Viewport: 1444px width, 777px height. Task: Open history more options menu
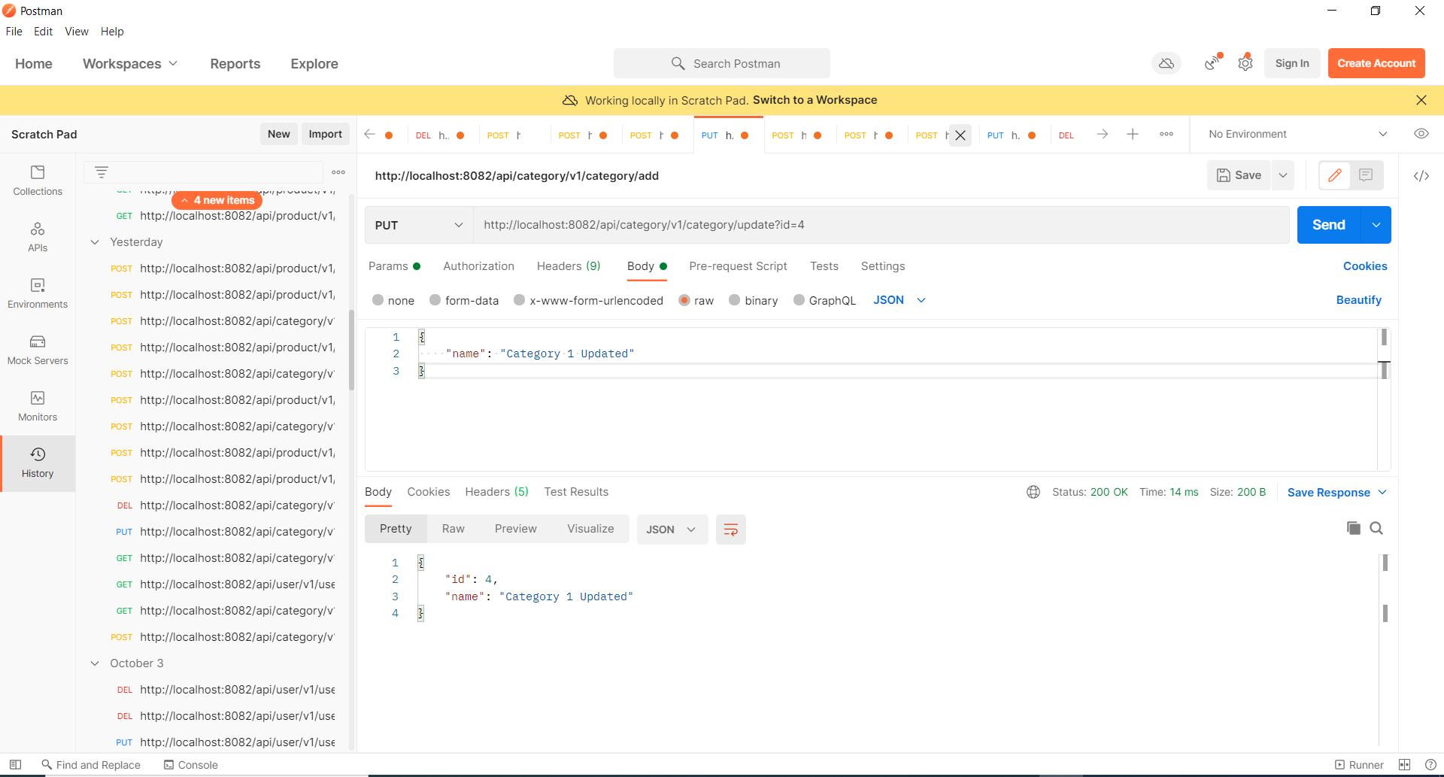point(338,172)
